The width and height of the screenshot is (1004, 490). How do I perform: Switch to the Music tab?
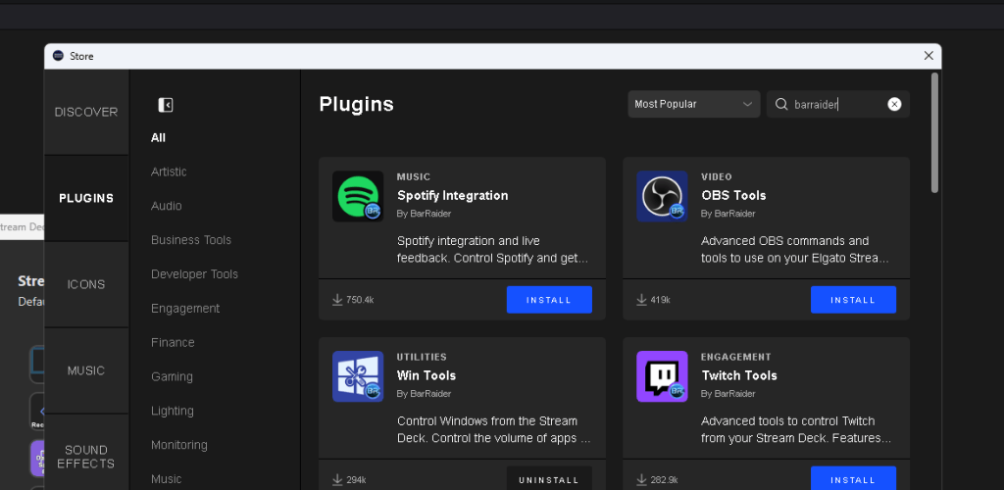[86, 371]
